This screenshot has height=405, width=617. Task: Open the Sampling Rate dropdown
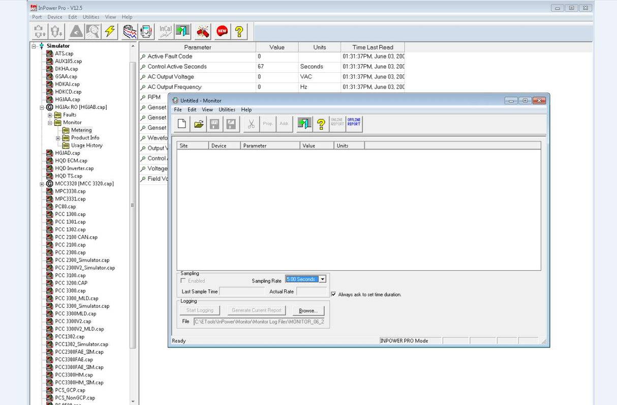[x=322, y=279]
